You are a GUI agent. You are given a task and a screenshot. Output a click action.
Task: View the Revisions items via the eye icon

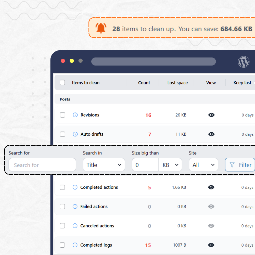pos(211,115)
